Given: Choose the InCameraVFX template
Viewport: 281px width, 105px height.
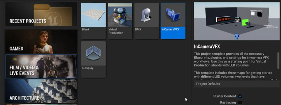Looking at the screenshot, I should [x=173, y=21].
